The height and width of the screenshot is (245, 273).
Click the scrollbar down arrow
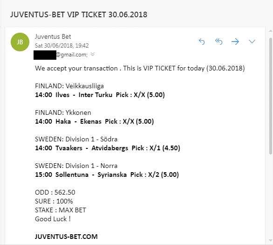pyautogui.click(x=271, y=240)
